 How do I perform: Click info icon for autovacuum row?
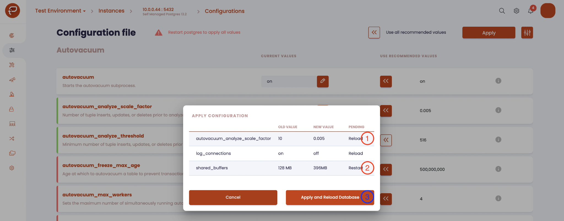498,81
